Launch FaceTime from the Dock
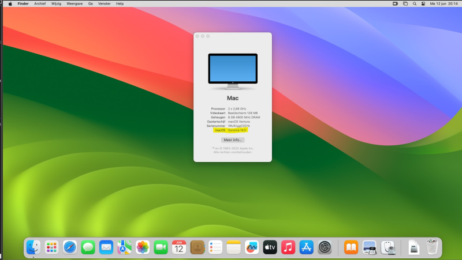The width and height of the screenshot is (462, 260). coord(161,247)
